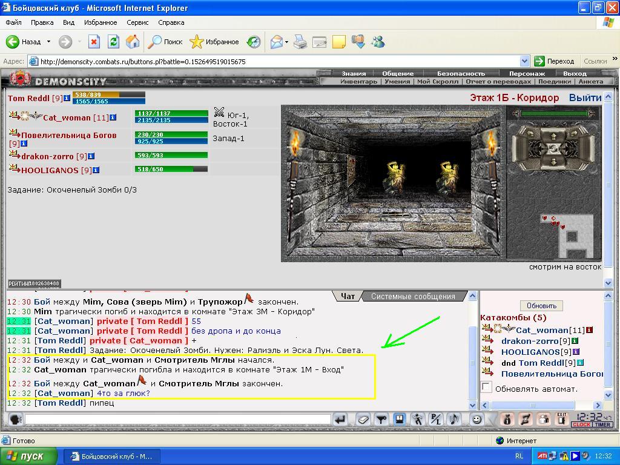This screenshot has height=465, width=620.
Task: Expand the Back button history dropdown
Action: (48, 42)
